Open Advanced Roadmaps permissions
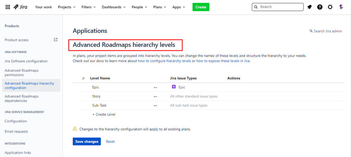 [x=21, y=73]
